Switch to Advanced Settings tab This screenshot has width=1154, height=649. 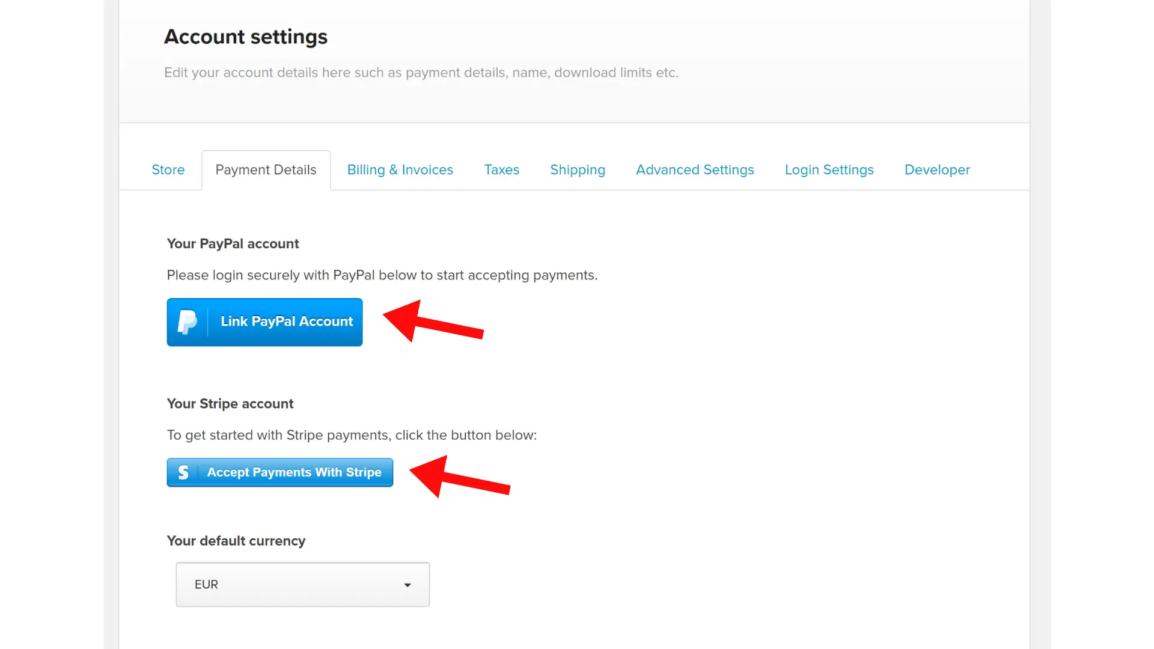[695, 170]
